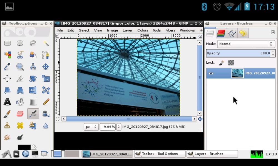Select the Foreground Select tool

pyautogui.click(x=33, y=55)
